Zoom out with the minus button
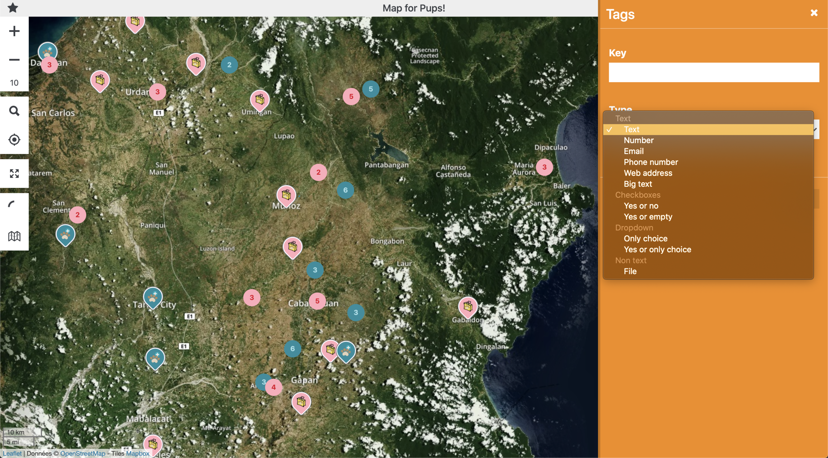Screen dimensions: 828x458 click(x=14, y=60)
